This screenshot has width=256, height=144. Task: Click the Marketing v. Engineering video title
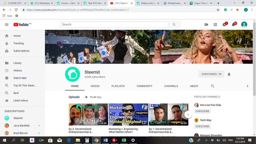tap(124, 130)
